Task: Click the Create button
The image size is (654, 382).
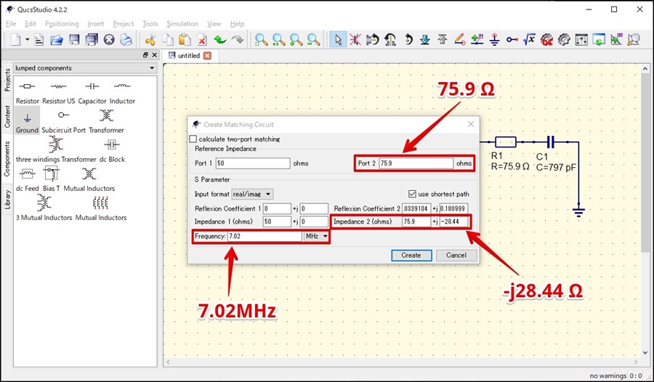Action: (411, 255)
